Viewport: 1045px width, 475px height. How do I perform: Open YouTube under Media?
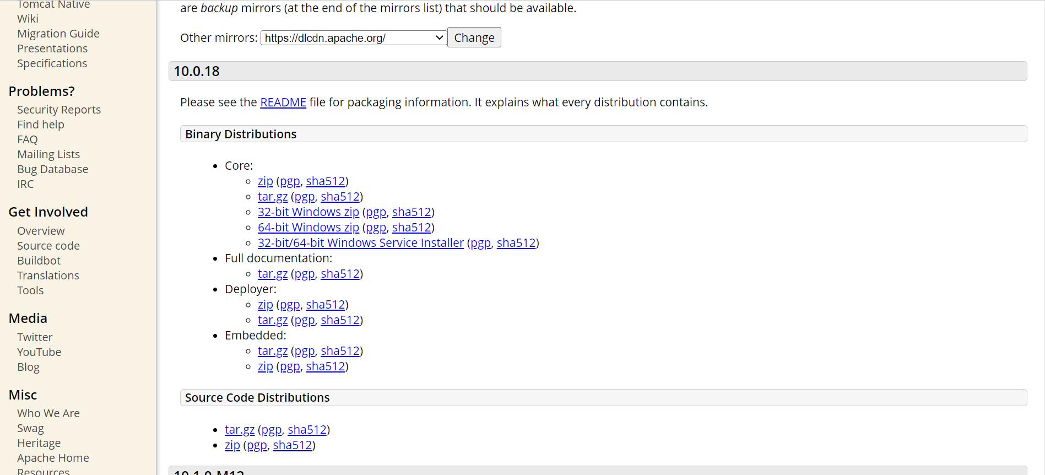coord(39,352)
